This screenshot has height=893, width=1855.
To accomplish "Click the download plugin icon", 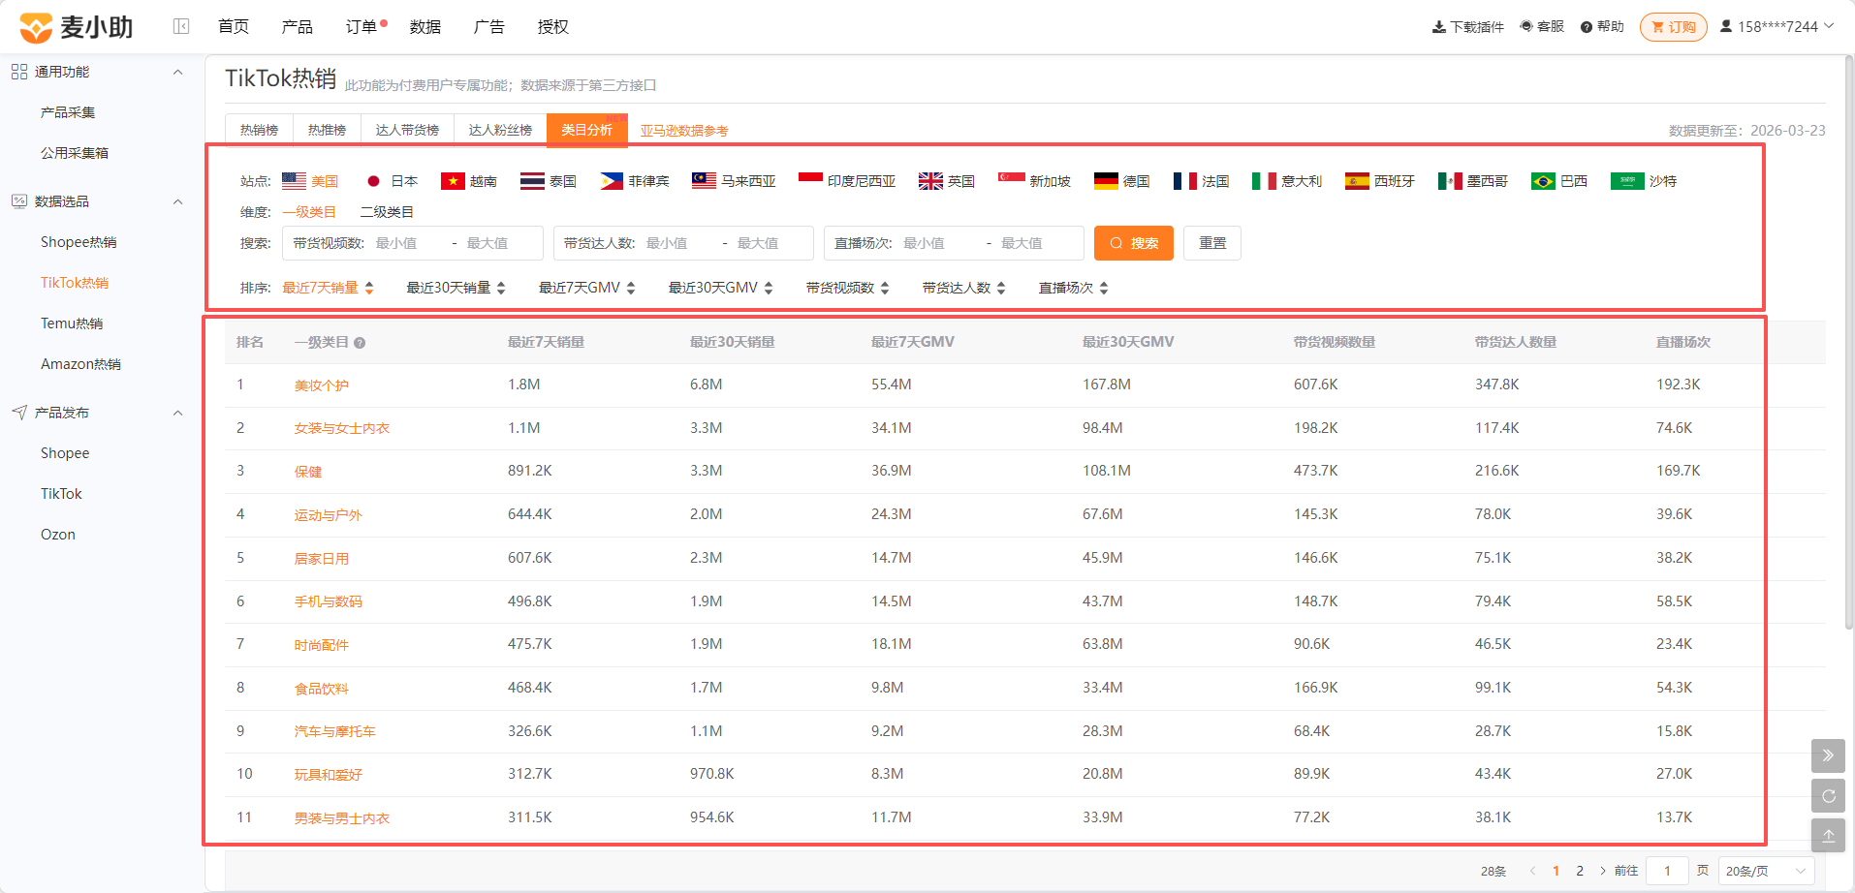I will click(1438, 27).
